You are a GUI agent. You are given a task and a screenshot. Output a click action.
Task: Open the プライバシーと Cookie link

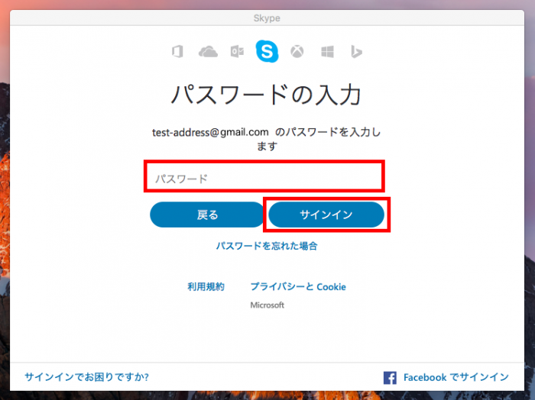coord(298,286)
